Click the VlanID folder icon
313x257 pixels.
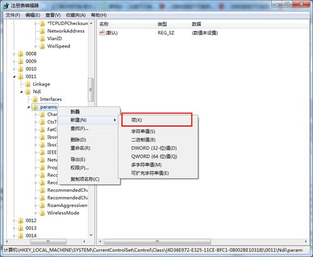point(43,38)
